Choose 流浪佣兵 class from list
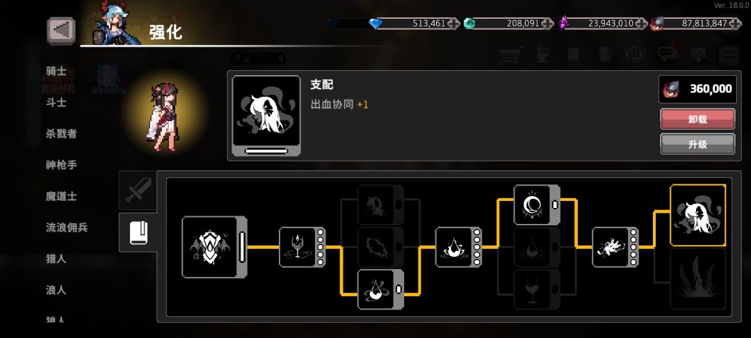The width and height of the screenshot is (751, 338). point(67,227)
